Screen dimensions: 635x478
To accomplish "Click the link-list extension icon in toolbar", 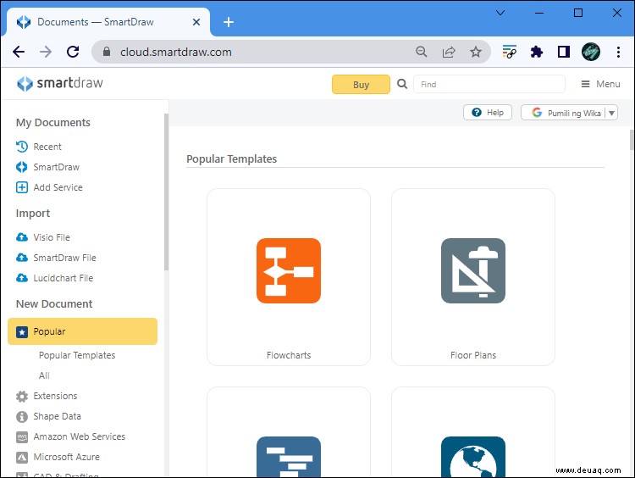I will pyautogui.click(x=509, y=52).
